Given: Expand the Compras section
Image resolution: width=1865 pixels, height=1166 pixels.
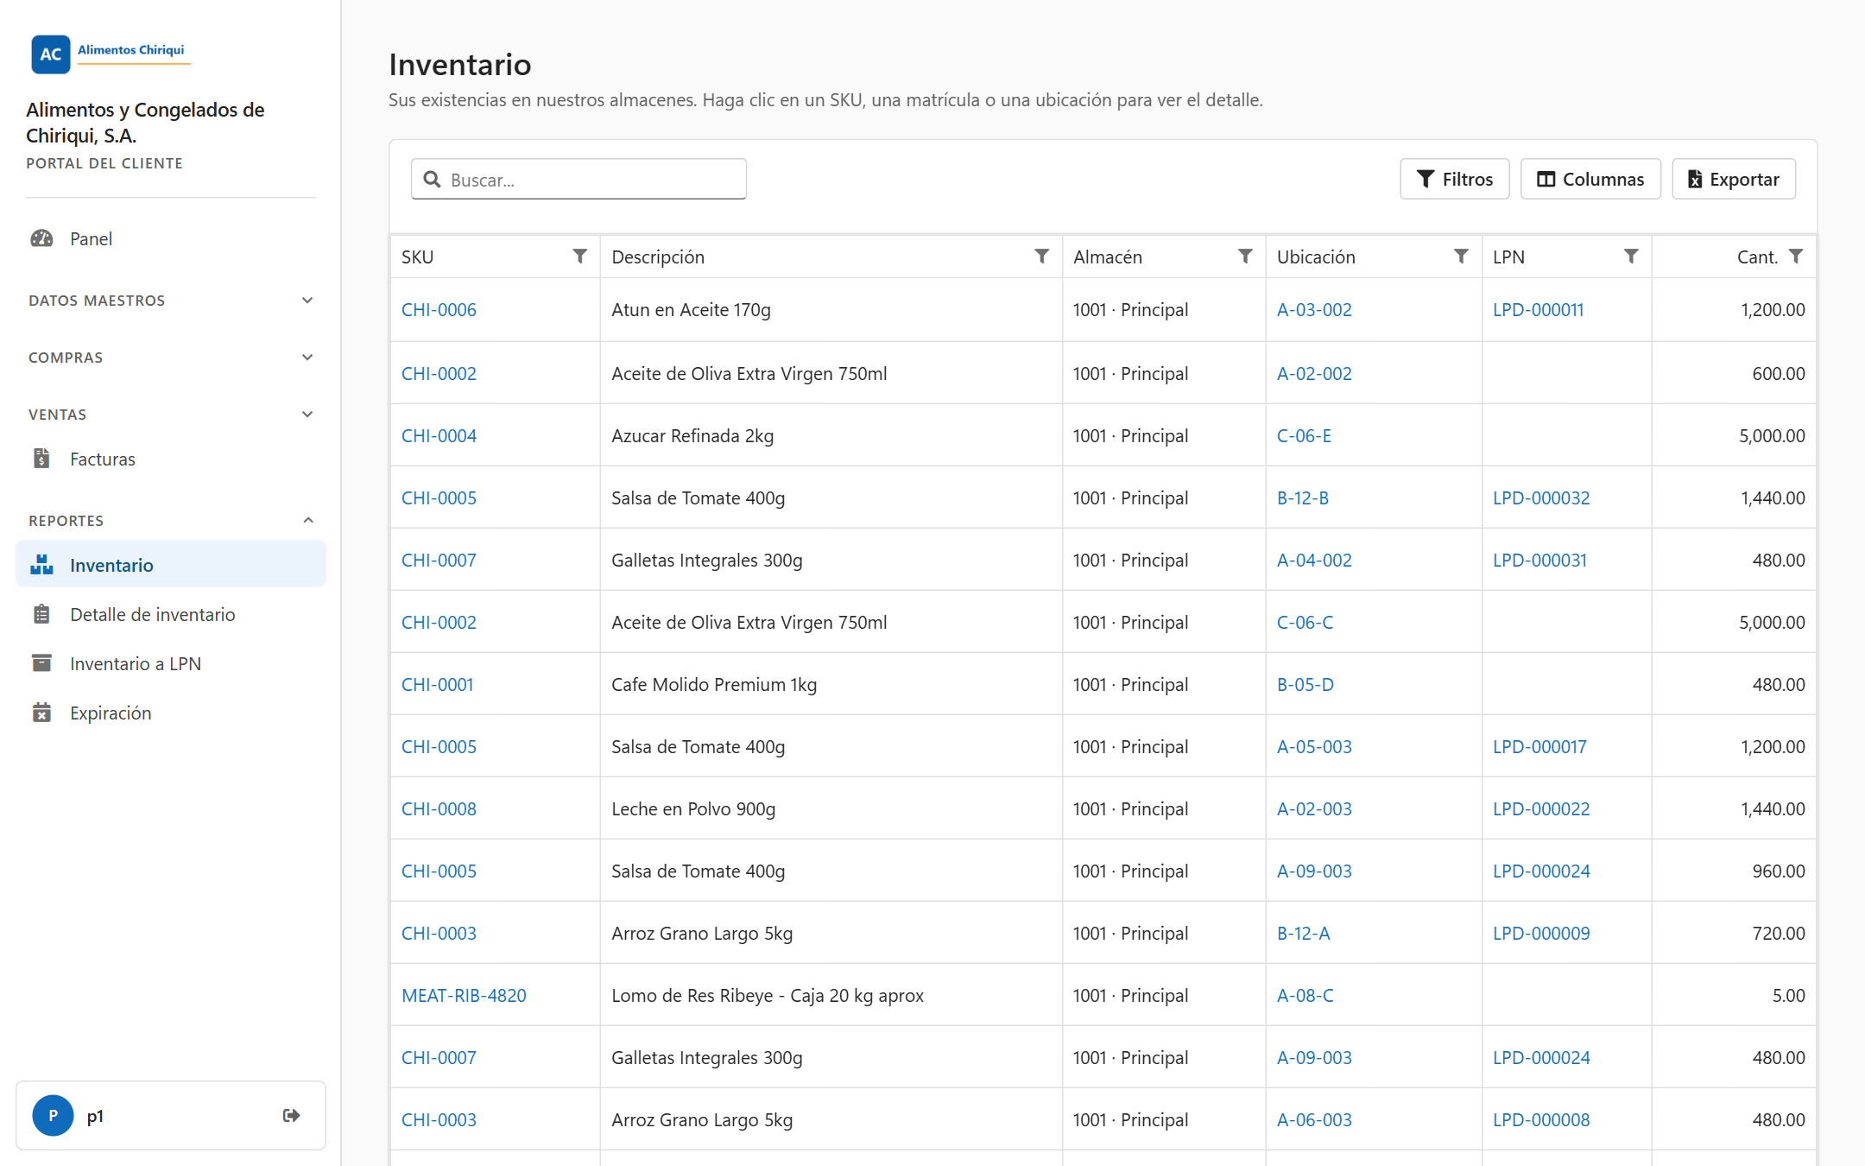Looking at the screenshot, I should click(171, 358).
